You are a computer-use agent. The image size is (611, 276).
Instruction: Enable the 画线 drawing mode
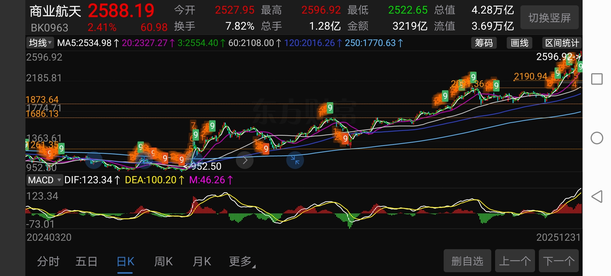519,43
